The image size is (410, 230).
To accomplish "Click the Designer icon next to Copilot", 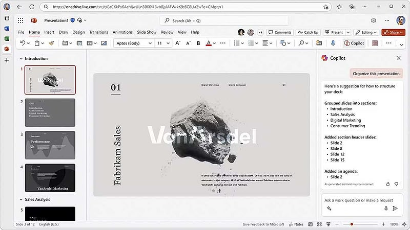I will coord(375,43).
